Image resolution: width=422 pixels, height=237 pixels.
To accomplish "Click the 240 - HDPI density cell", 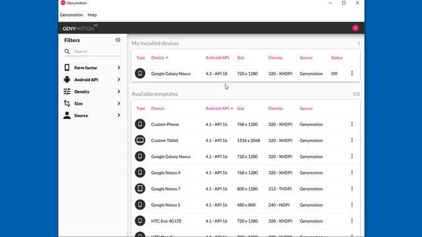I will (279, 205).
